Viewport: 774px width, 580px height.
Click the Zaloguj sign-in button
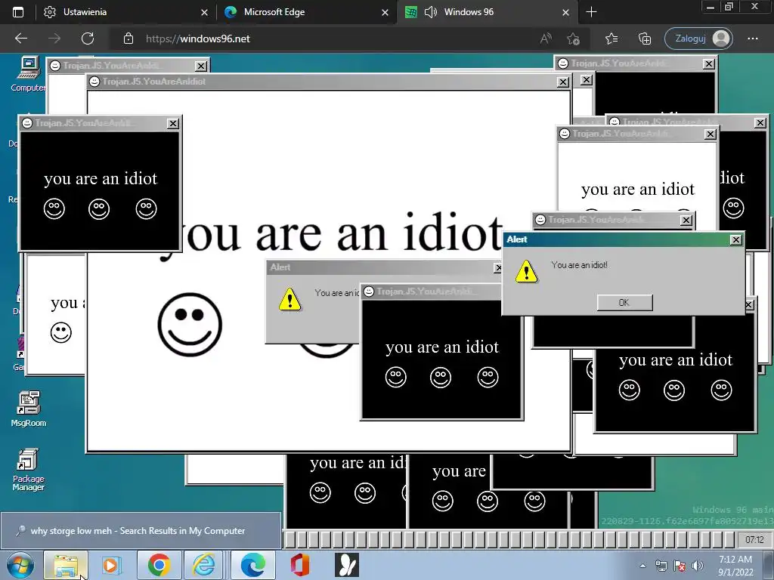(698, 39)
